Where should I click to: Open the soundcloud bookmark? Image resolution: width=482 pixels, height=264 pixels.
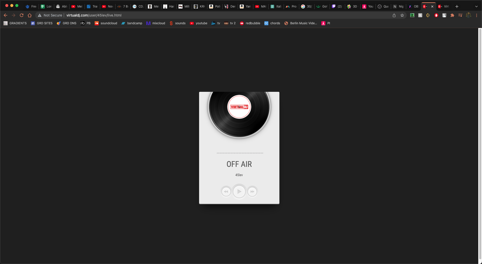tap(106, 23)
